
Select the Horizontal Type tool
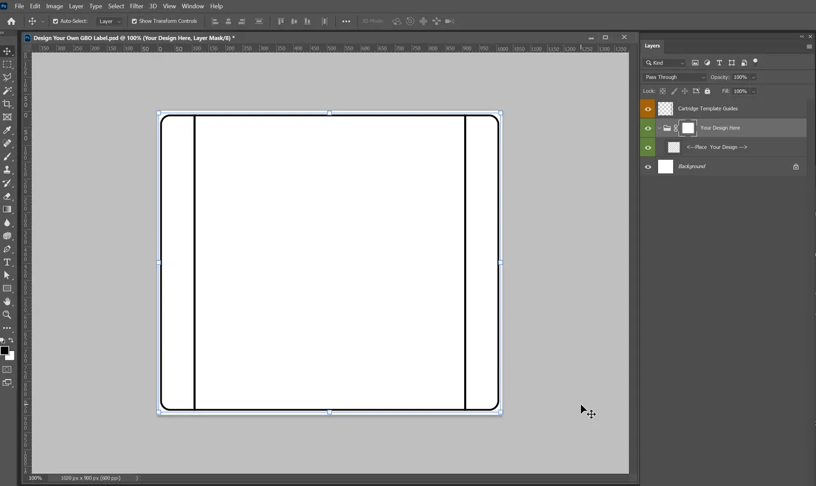pos(7,262)
